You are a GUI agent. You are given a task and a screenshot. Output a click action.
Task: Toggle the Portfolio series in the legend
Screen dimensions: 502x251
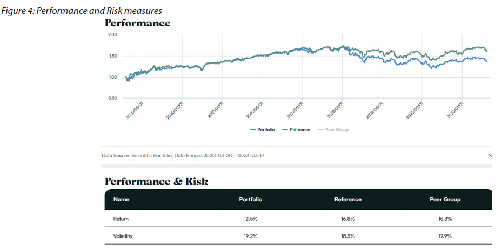(265, 130)
